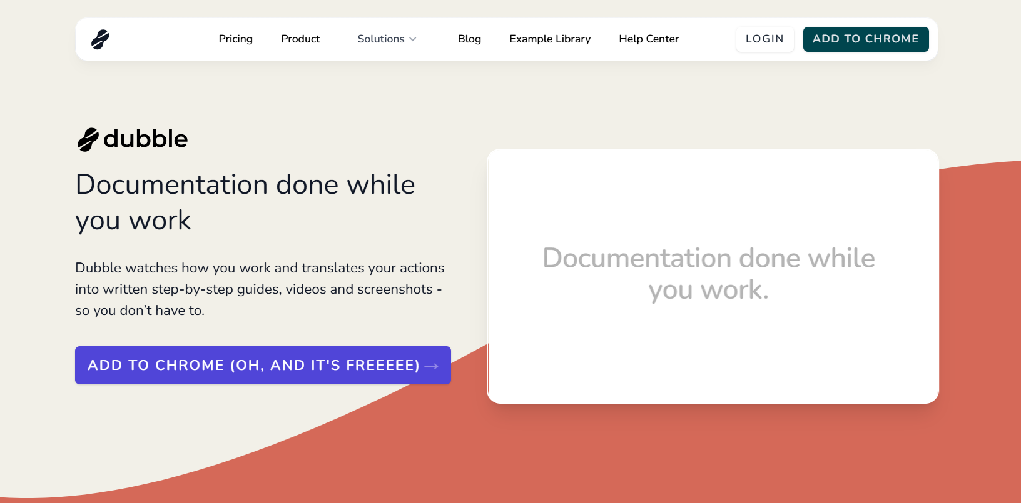Click the LOGIN button
This screenshot has height=503, width=1021.
(x=764, y=39)
